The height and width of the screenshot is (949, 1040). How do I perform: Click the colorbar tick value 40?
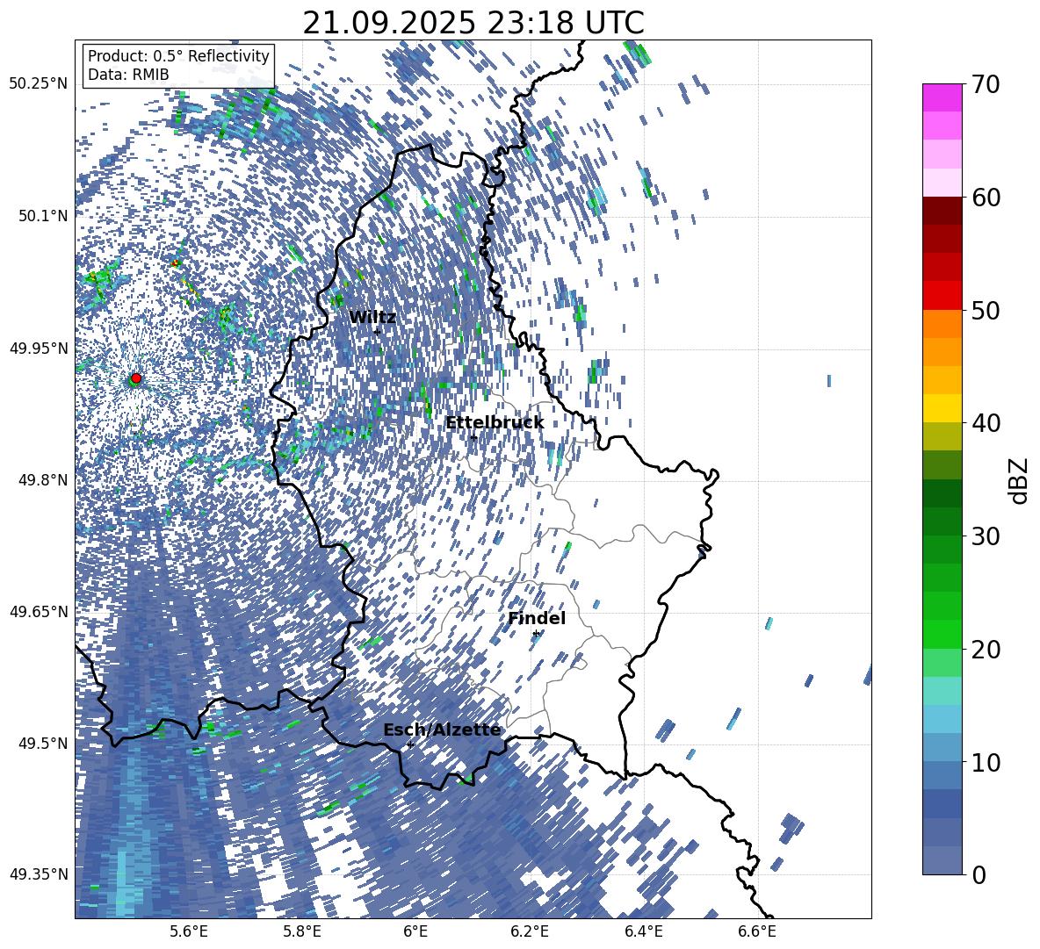(x=986, y=423)
